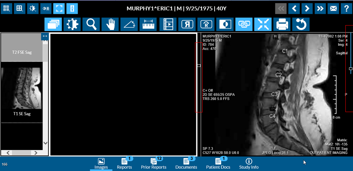Open the Prior Reports tab
The height and width of the screenshot is (171, 353).
coord(154,163)
